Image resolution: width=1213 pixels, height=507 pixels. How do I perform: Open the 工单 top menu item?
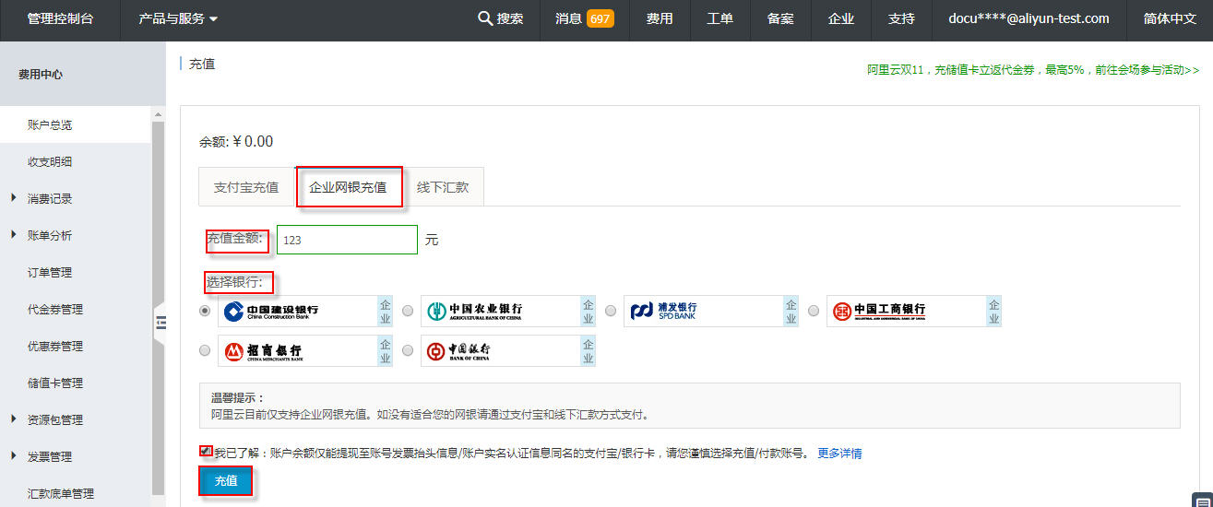[x=720, y=18]
